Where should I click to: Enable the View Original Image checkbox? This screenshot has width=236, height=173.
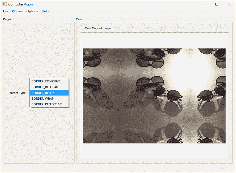click(82, 28)
